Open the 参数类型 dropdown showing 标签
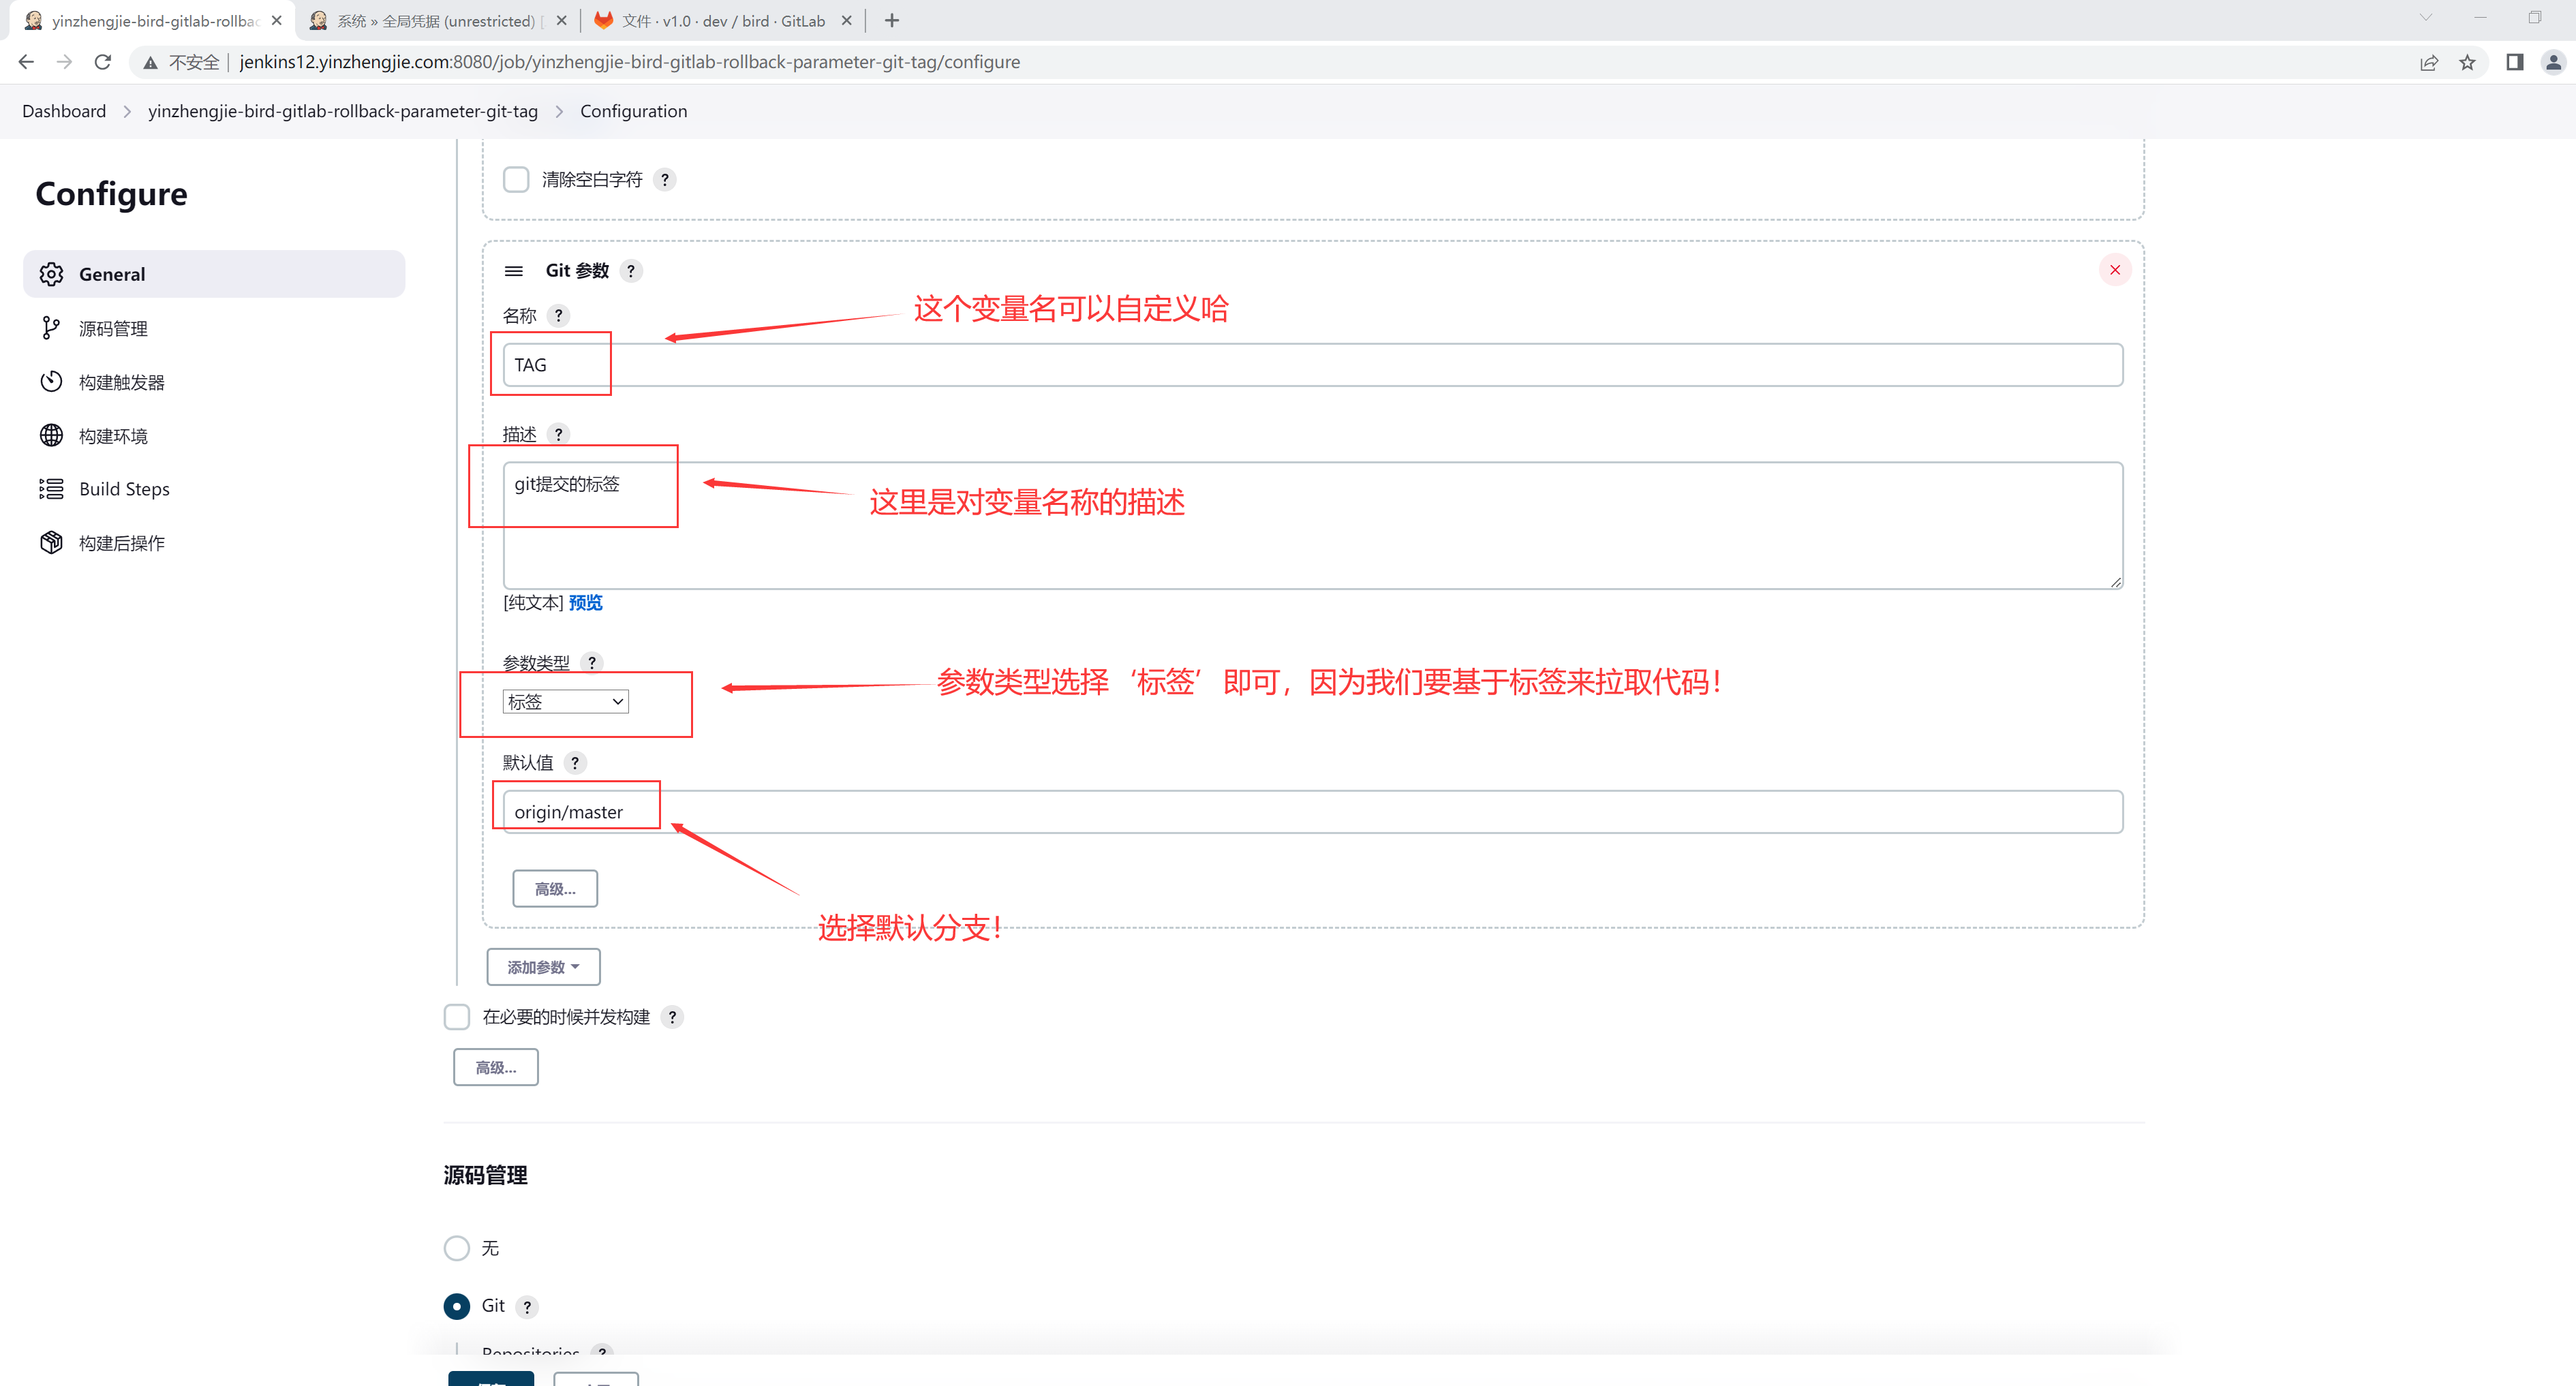 565,702
